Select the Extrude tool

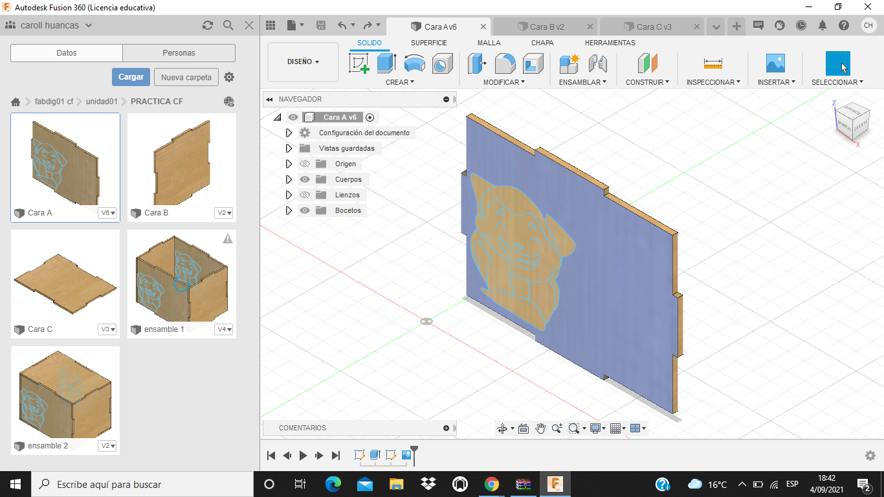(386, 63)
